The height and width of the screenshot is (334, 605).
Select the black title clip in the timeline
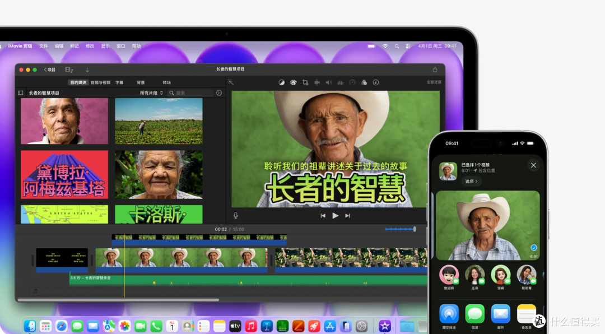[x=62, y=260]
